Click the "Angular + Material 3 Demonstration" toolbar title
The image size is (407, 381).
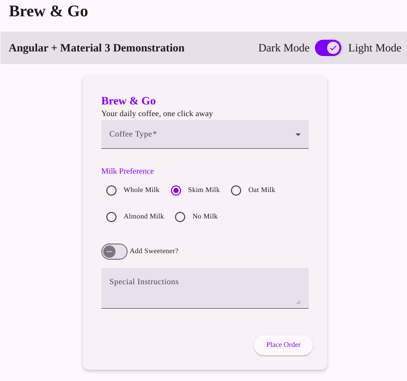coord(97,48)
